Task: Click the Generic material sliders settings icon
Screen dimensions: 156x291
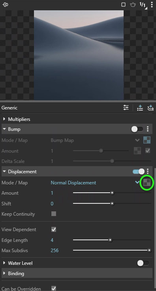Action: (x=126, y=108)
